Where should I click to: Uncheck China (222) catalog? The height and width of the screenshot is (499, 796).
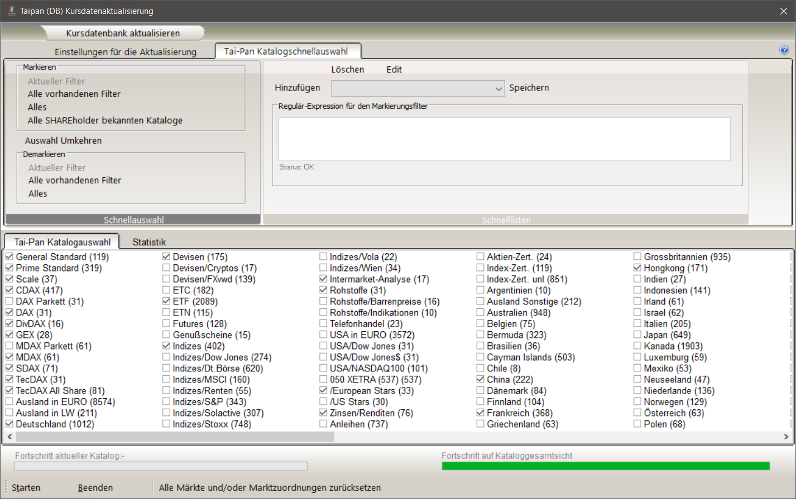click(x=480, y=380)
